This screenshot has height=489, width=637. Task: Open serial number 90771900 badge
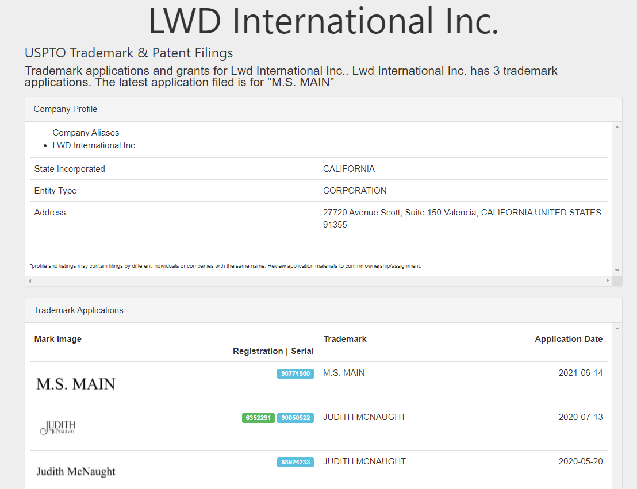click(x=296, y=374)
